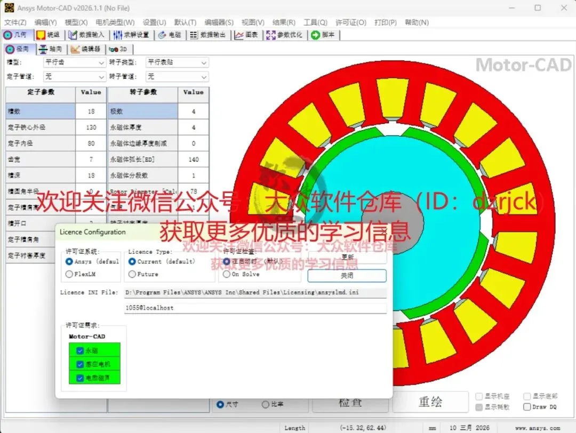Click the 关闭 close button in licence dialog
This screenshot has height=433, width=576.
tap(347, 276)
